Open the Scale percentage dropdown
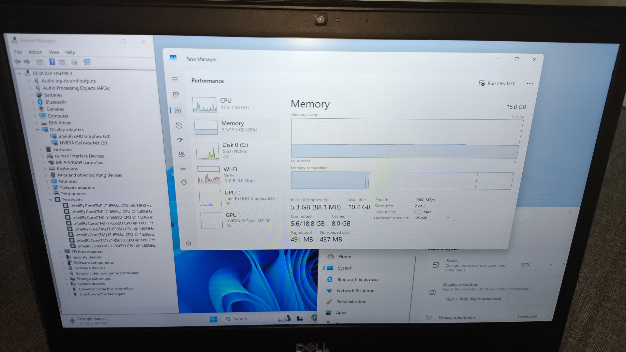Image resolution: width=626 pixels, height=352 pixels. click(x=535, y=265)
